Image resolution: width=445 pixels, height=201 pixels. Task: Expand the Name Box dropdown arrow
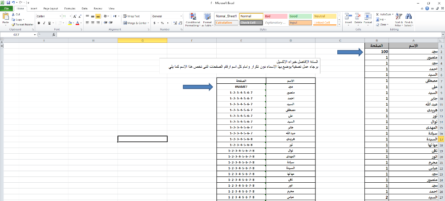pyautogui.click(x=35, y=34)
